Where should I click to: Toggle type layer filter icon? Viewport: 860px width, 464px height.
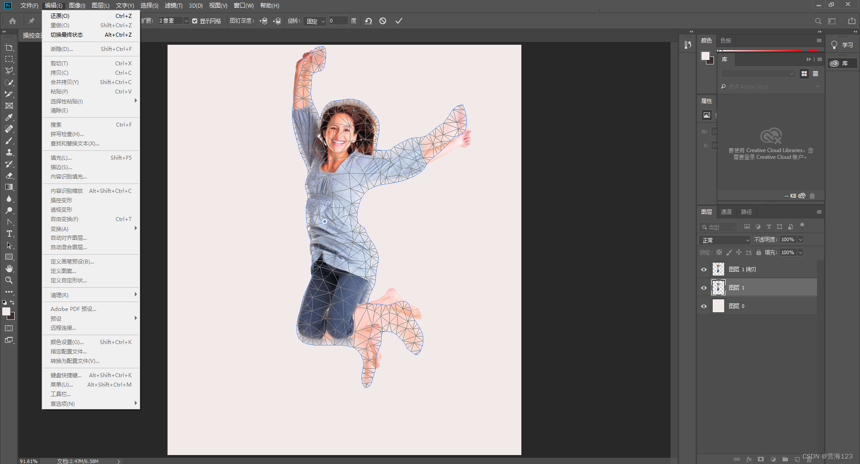(769, 227)
